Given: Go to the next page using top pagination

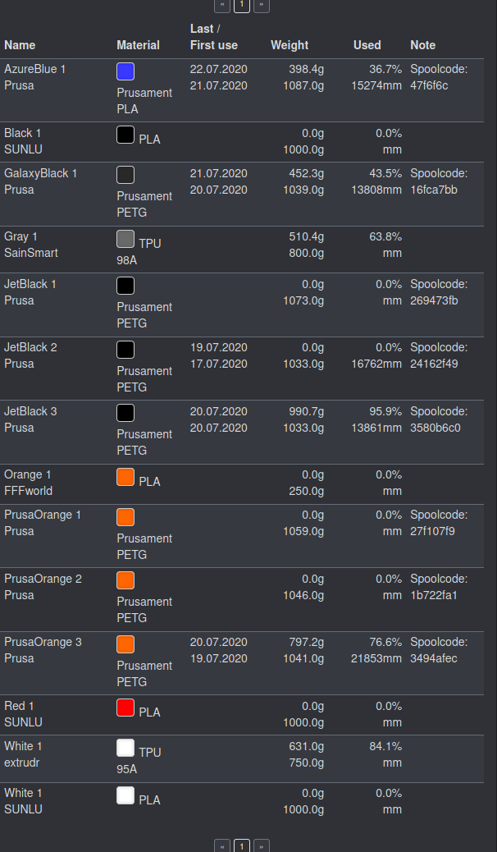Looking at the screenshot, I should (x=261, y=6).
